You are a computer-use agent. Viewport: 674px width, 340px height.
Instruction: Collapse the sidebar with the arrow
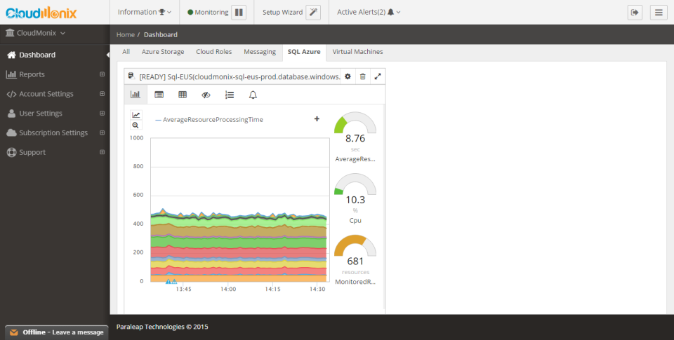107,55
